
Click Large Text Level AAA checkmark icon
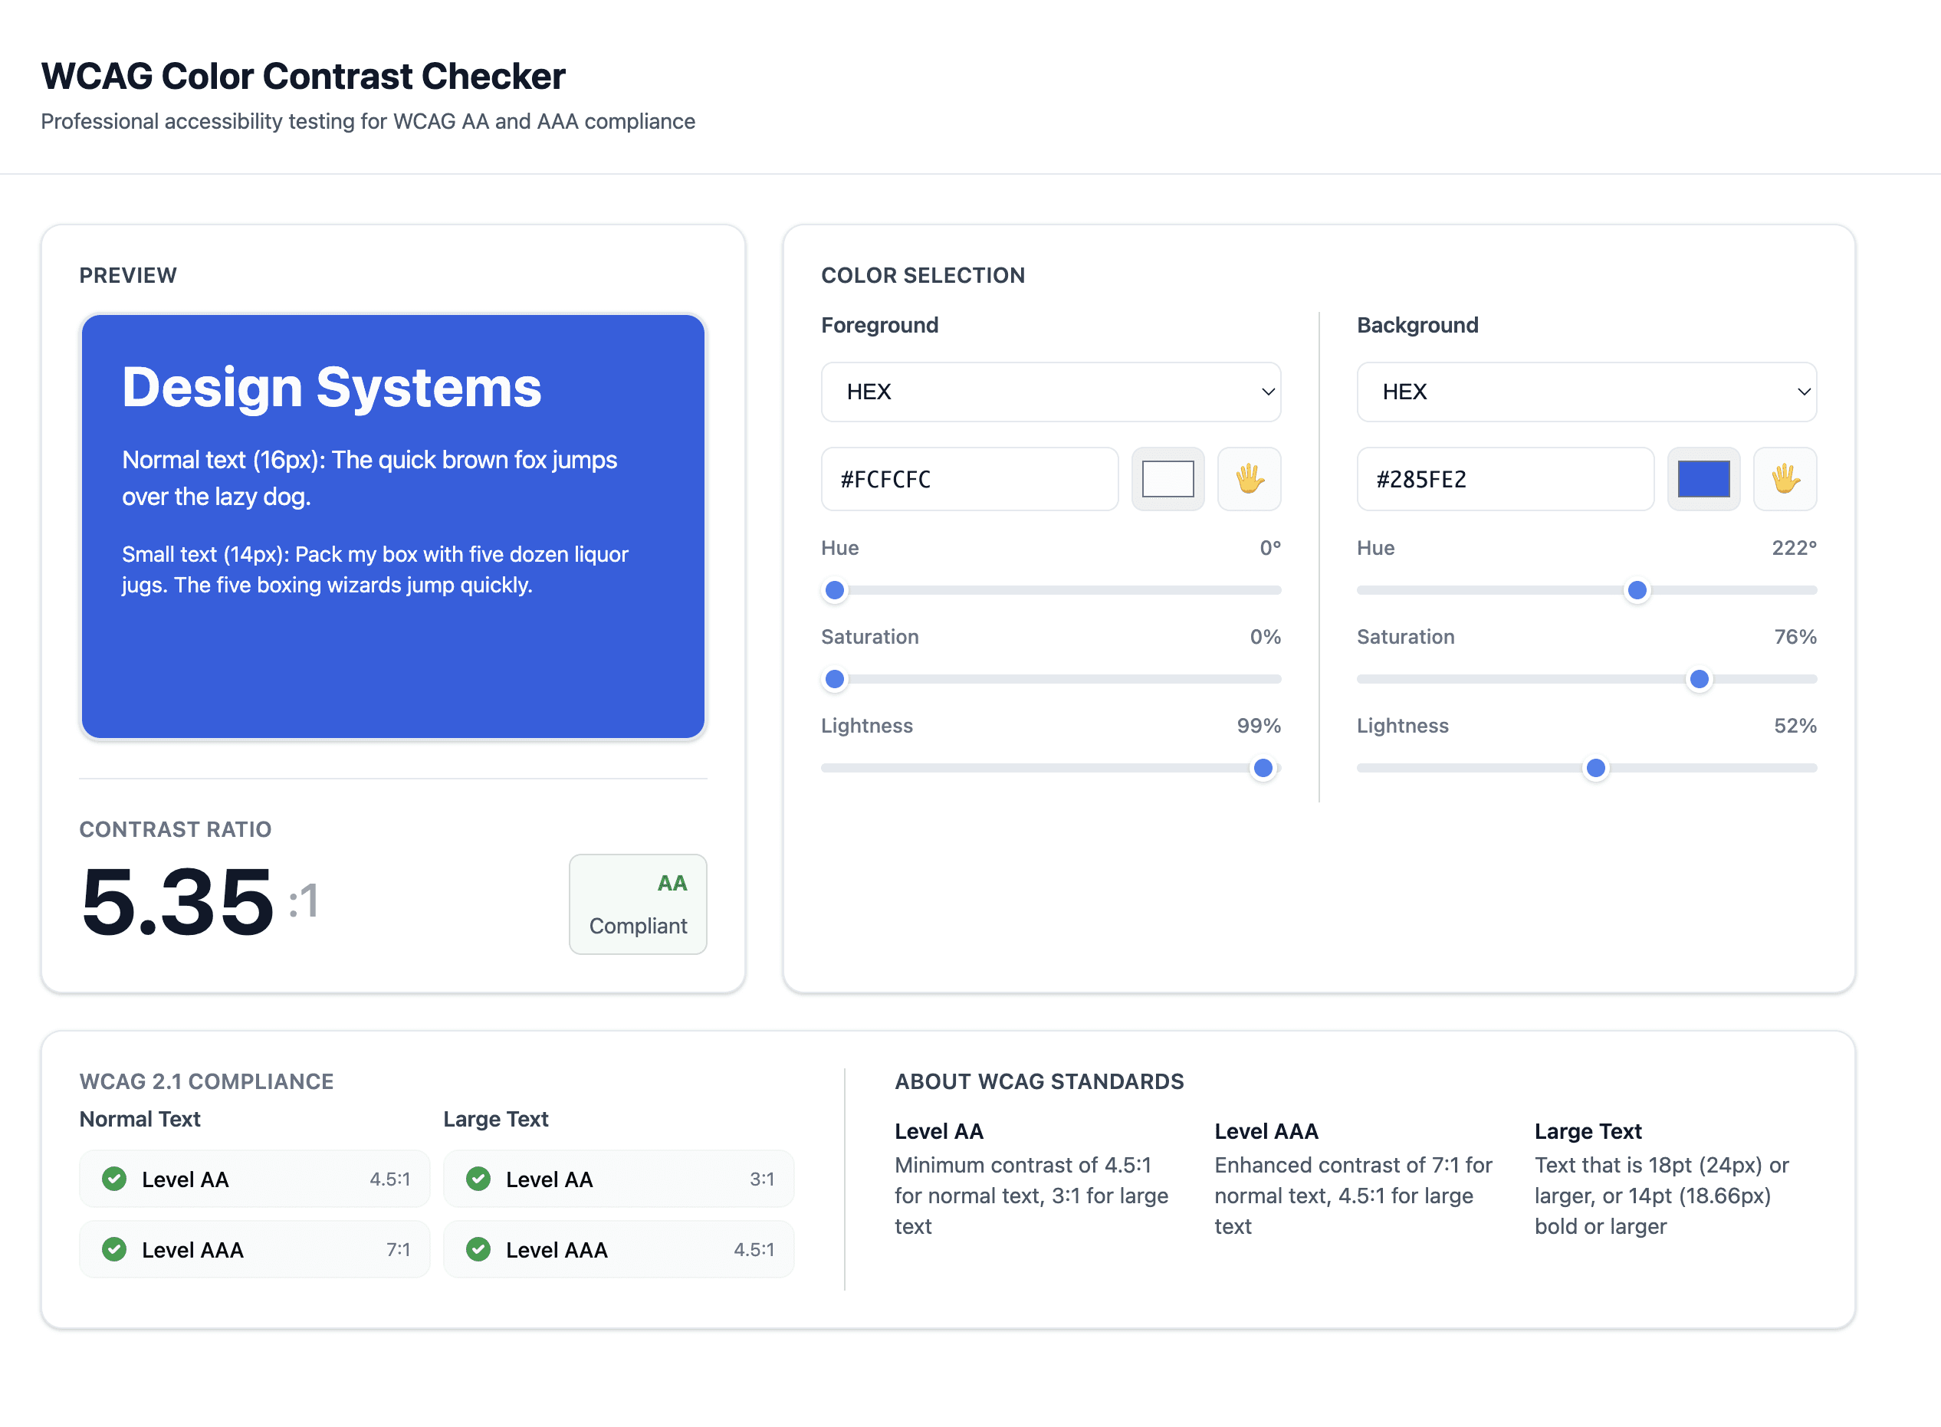coord(478,1249)
